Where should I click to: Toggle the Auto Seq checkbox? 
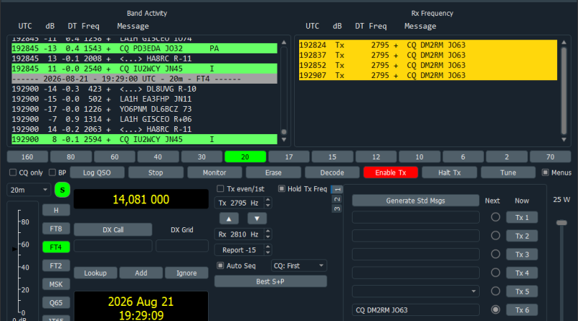(220, 265)
